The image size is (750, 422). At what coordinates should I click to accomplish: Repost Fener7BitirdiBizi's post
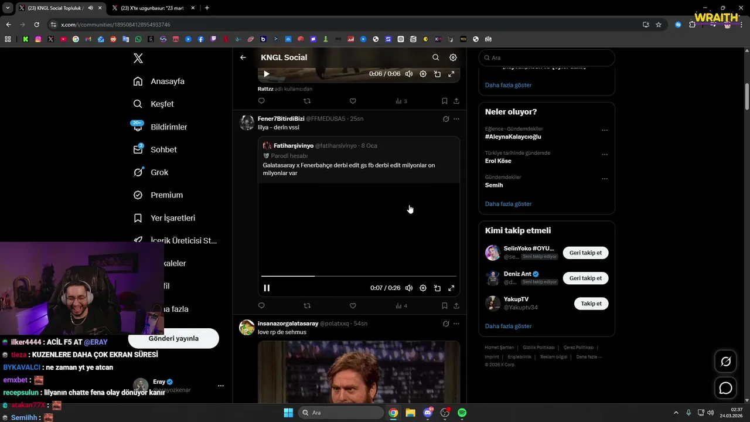tap(307, 305)
